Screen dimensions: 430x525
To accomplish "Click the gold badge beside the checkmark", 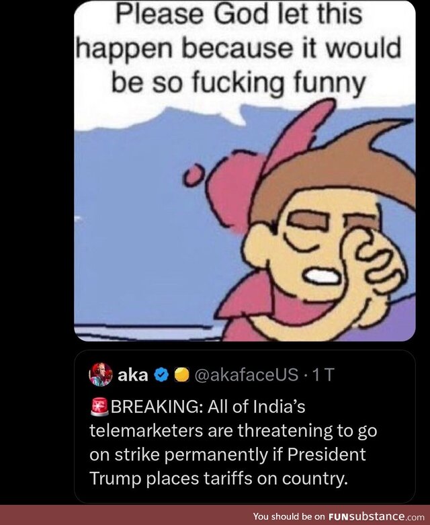I will [x=180, y=375].
